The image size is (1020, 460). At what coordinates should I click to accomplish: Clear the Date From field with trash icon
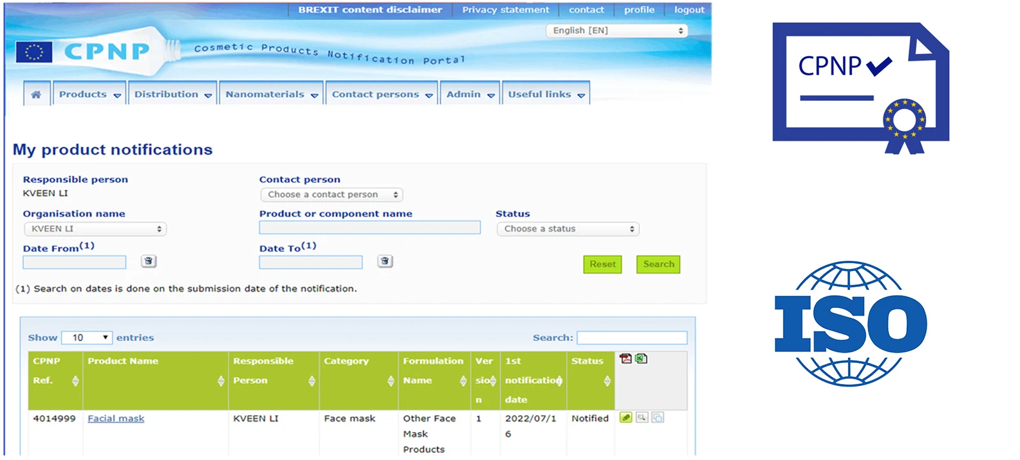tap(148, 261)
